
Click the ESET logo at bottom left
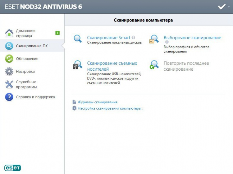[x=13, y=168]
